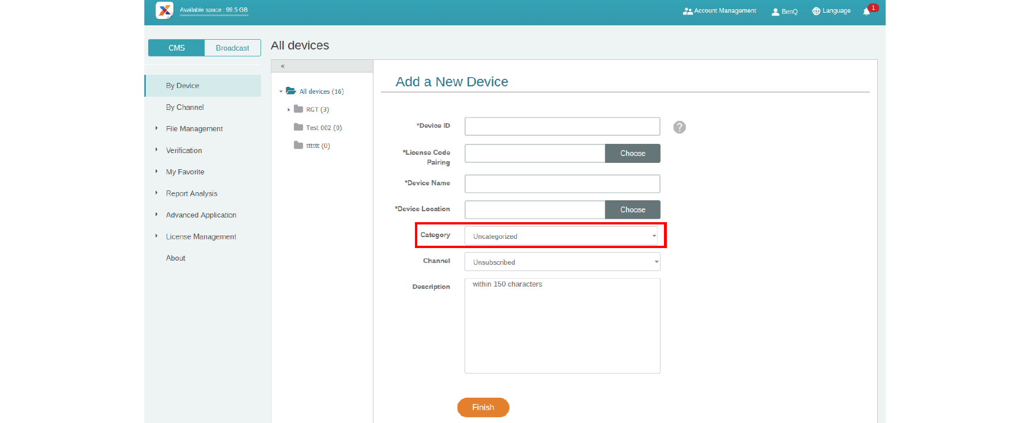Open the Category dropdown
Image resolution: width=1019 pixels, height=423 pixels.
[562, 236]
